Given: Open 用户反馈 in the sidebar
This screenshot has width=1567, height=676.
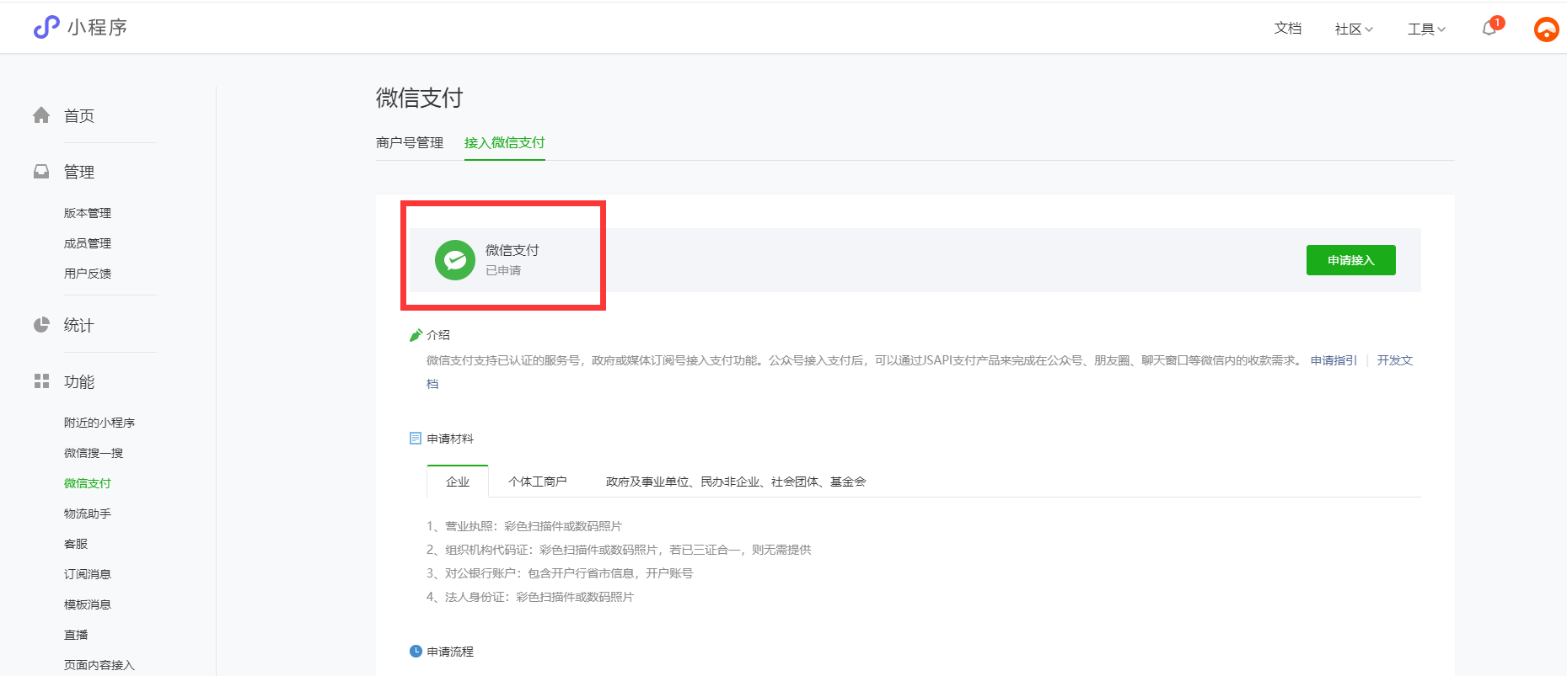Looking at the screenshot, I should coord(88,274).
